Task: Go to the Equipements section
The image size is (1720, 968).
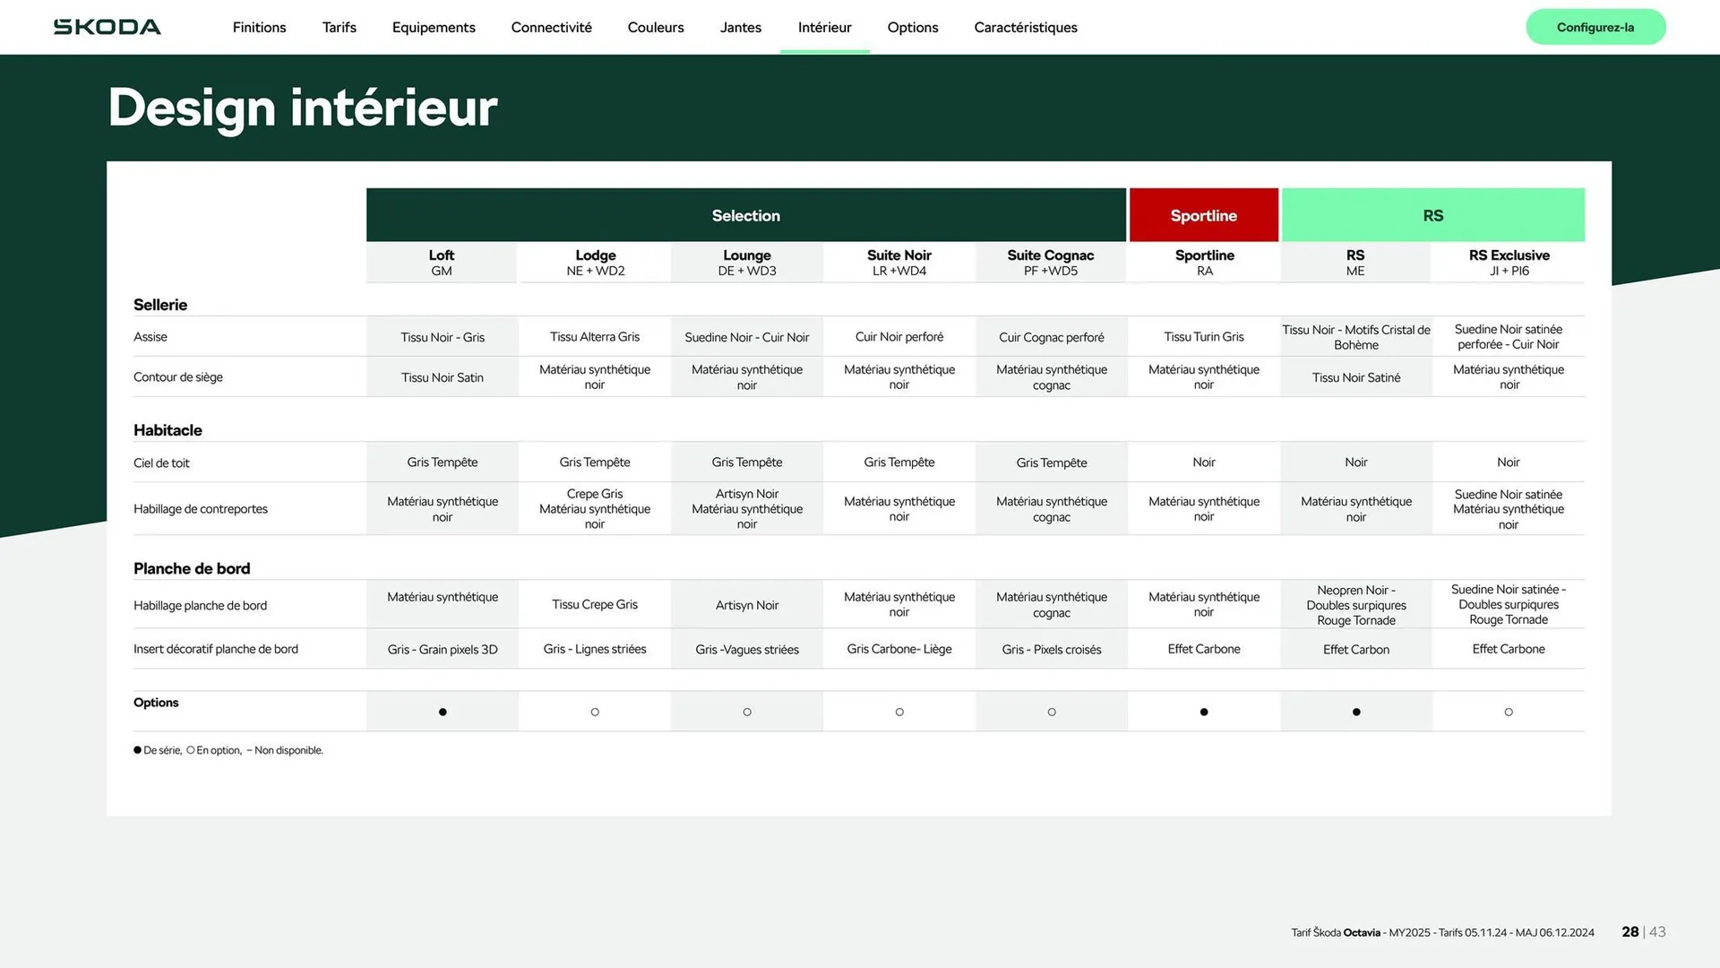Action: (434, 27)
